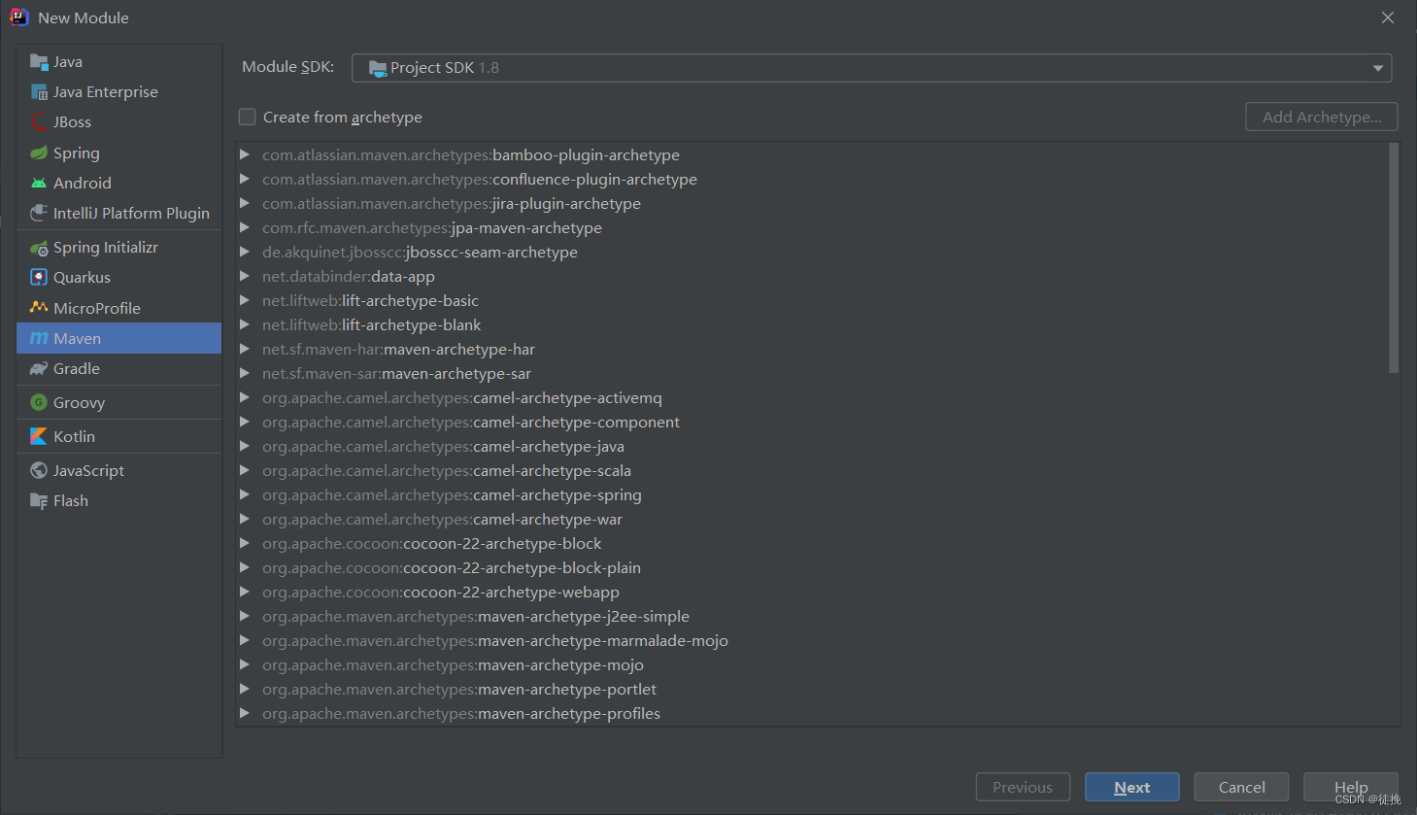The height and width of the screenshot is (815, 1417).
Task: Select camel-archetype-war row
Action: pos(812,520)
